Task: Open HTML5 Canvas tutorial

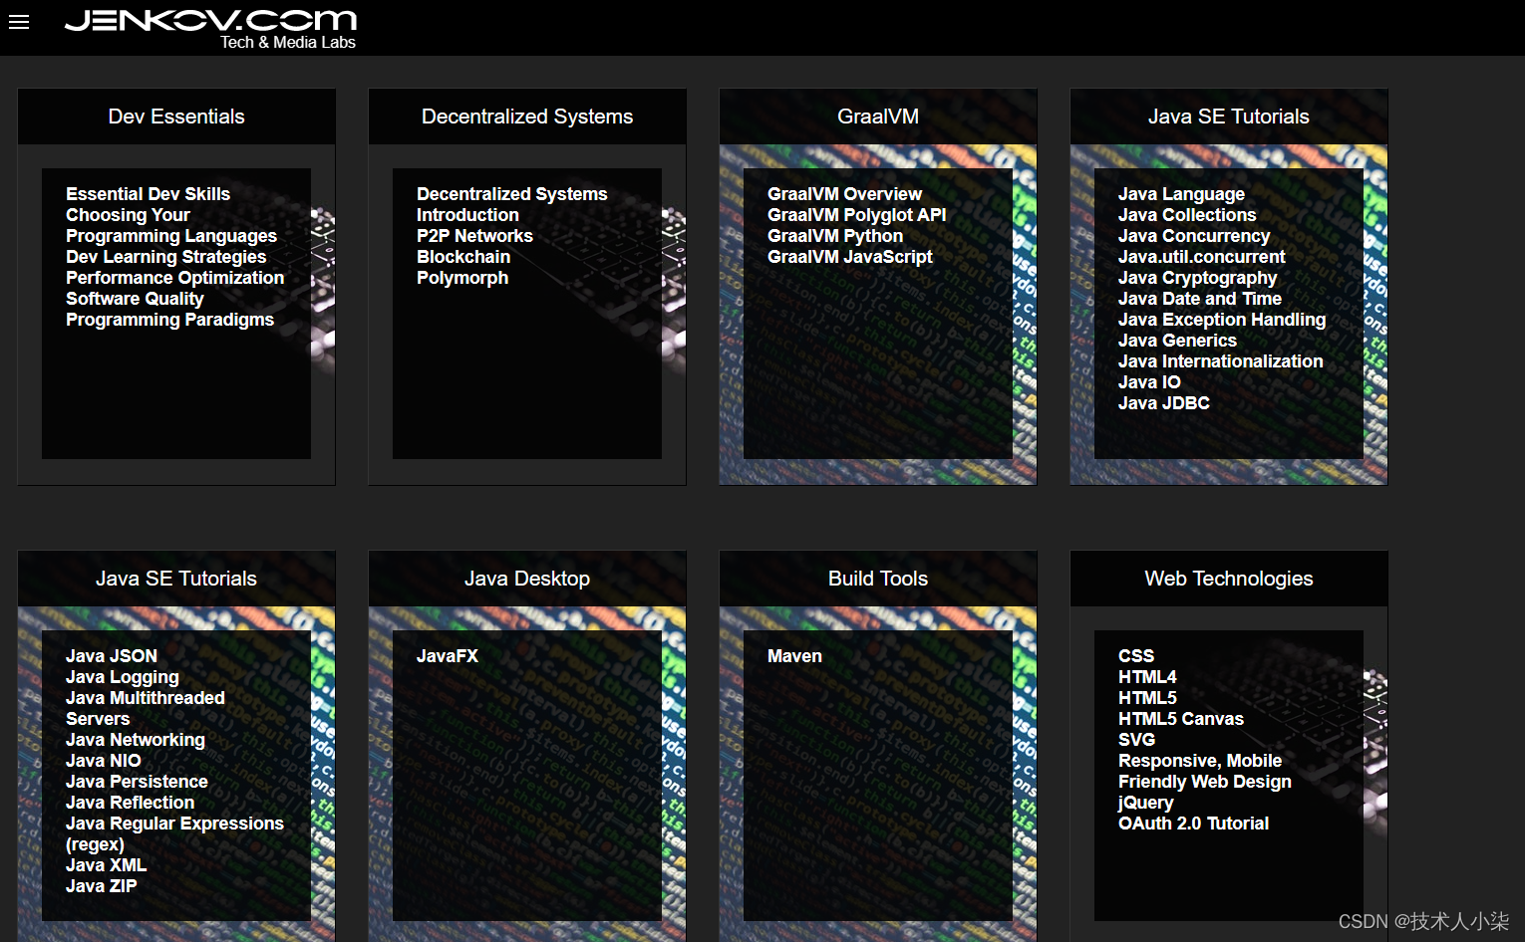Action: click(1181, 719)
